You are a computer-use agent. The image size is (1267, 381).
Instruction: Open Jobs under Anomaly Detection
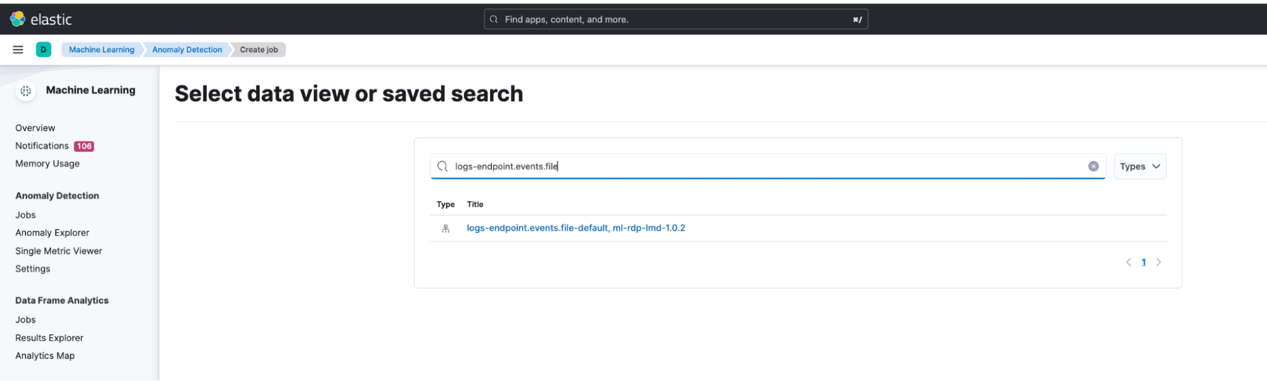(25, 215)
